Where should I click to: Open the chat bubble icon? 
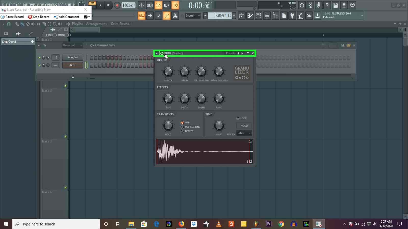[x=352, y=5]
